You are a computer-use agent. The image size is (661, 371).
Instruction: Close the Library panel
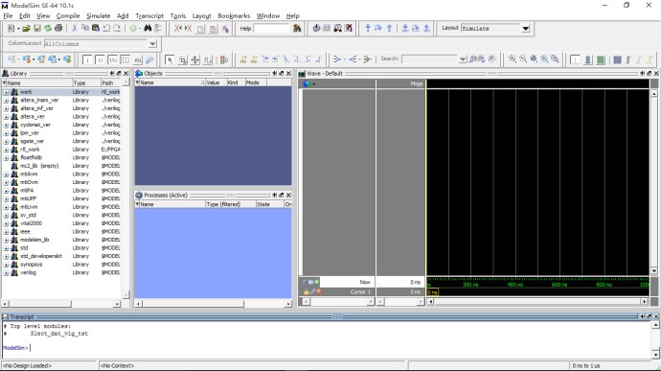tap(125, 73)
